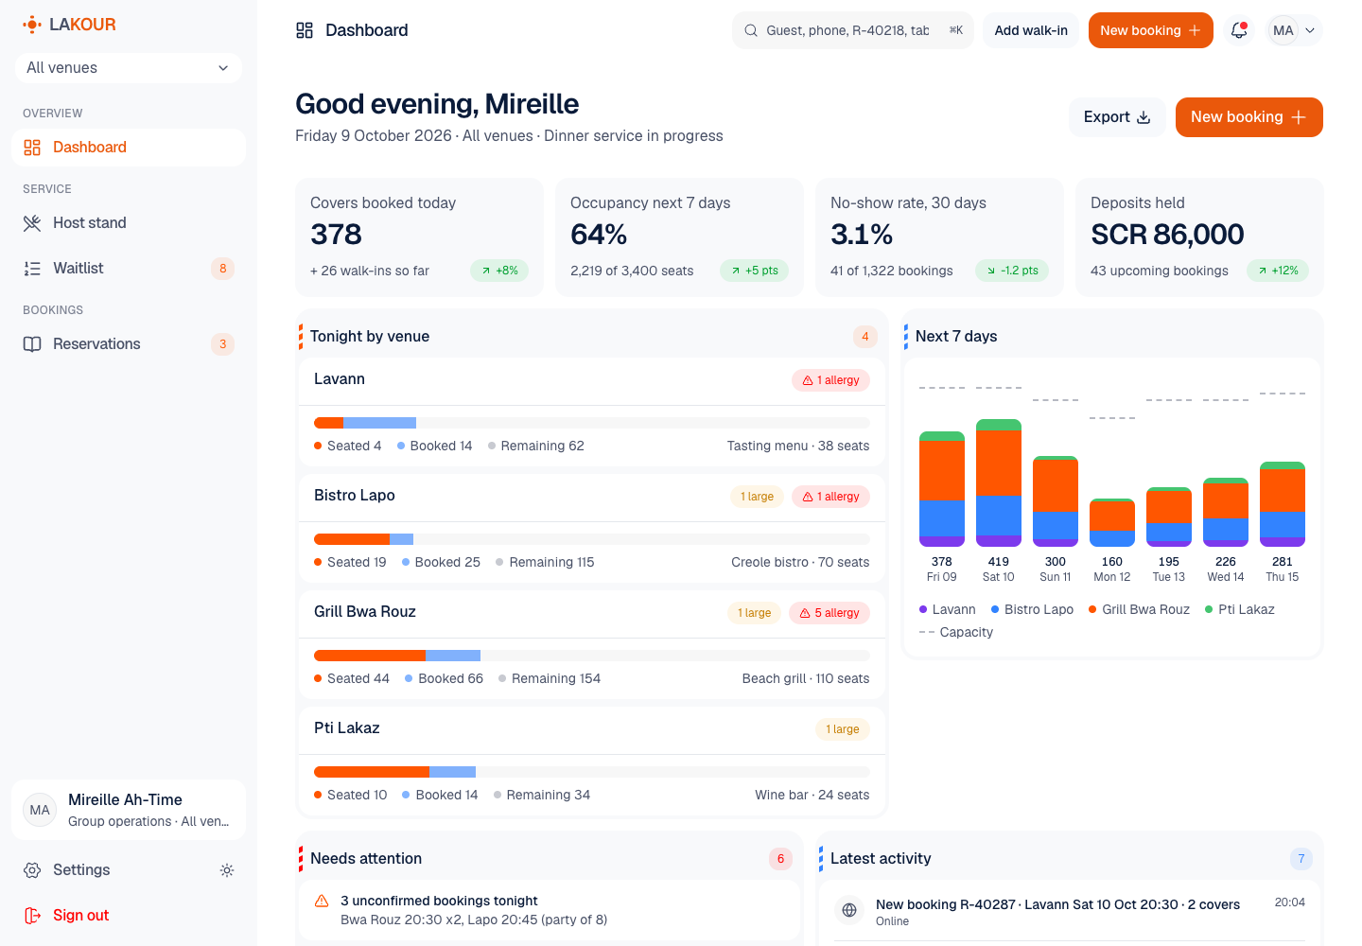Viewport: 1362px width, 946px height.
Task: Open Mireille Ah-Time profile card
Action: 129,810
